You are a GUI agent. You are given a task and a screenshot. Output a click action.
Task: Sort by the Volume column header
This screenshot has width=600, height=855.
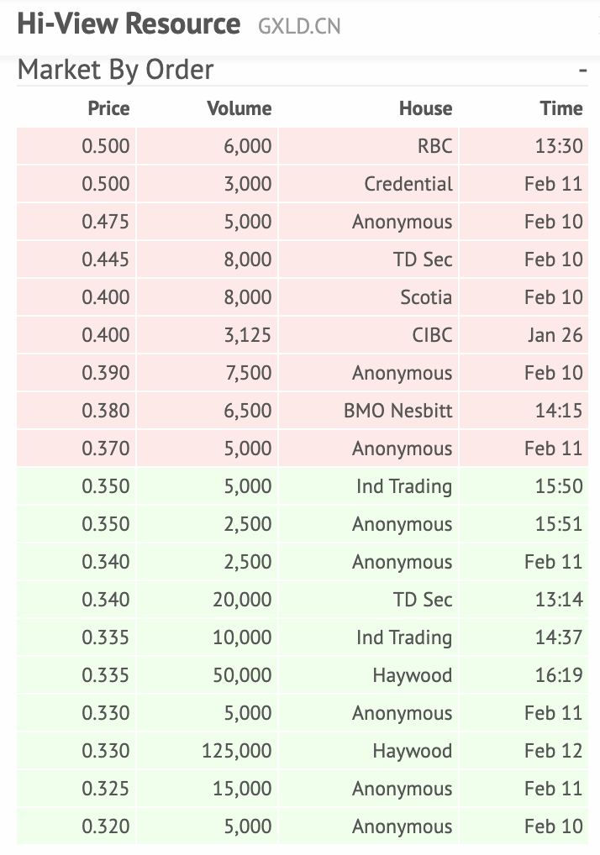239,108
